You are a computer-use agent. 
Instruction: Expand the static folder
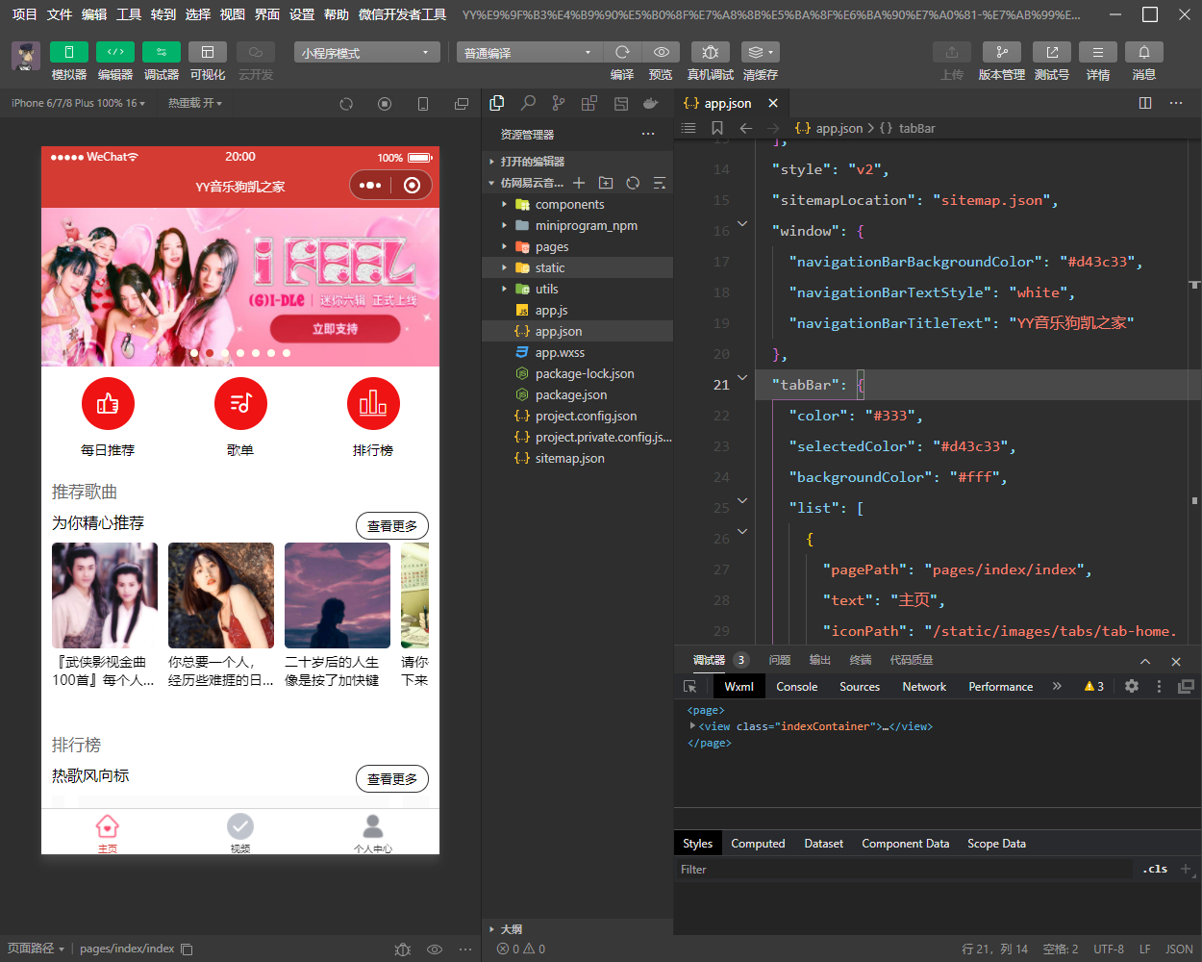coord(577,267)
